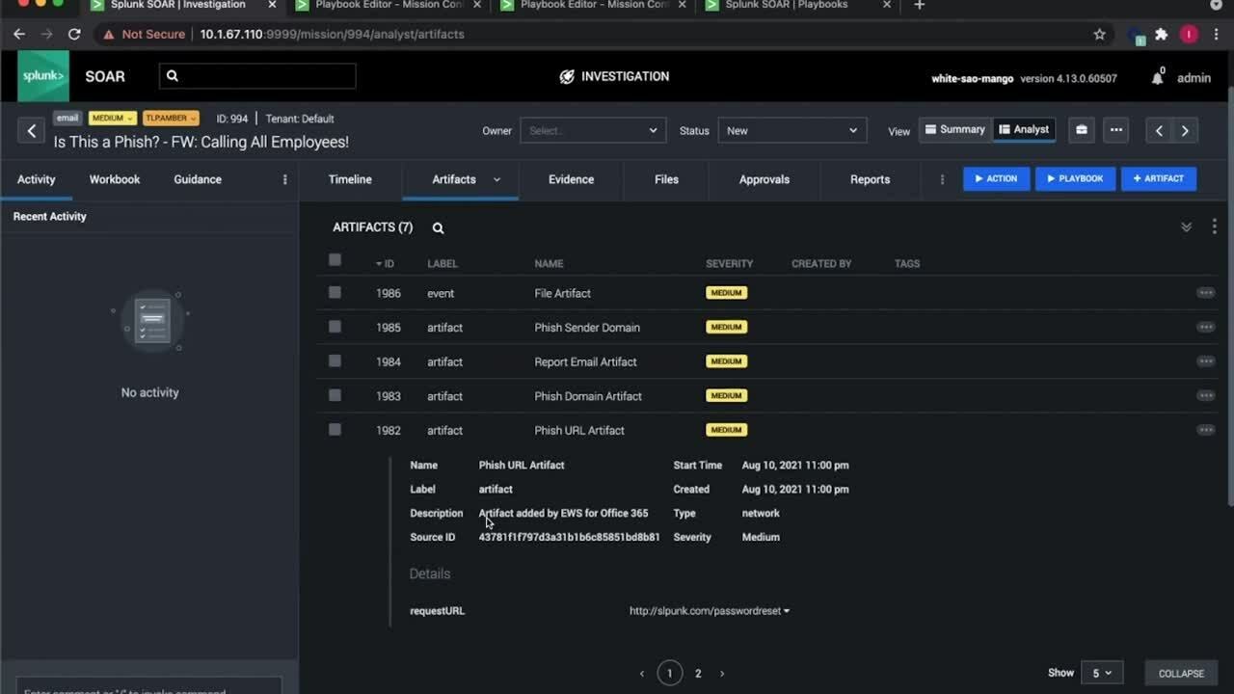The image size is (1234, 694).
Task: Open the more options ellipsis next to briefcase
Action: point(1115,130)
